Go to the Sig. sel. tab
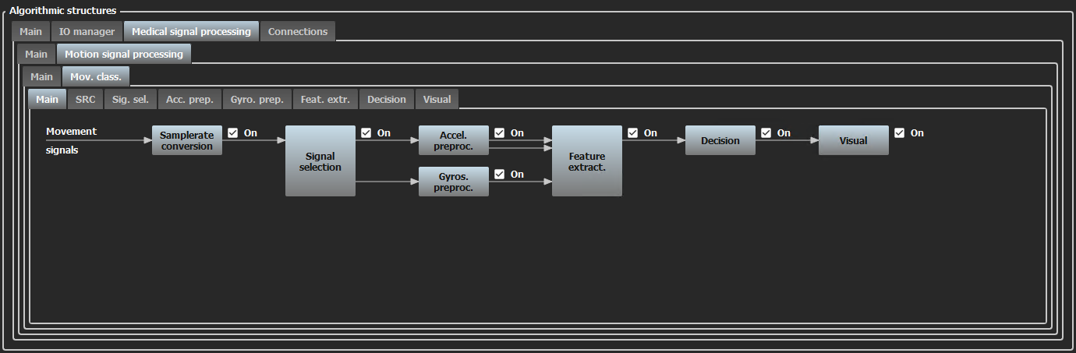1076x353 pixels. click(x=130, y=100)
